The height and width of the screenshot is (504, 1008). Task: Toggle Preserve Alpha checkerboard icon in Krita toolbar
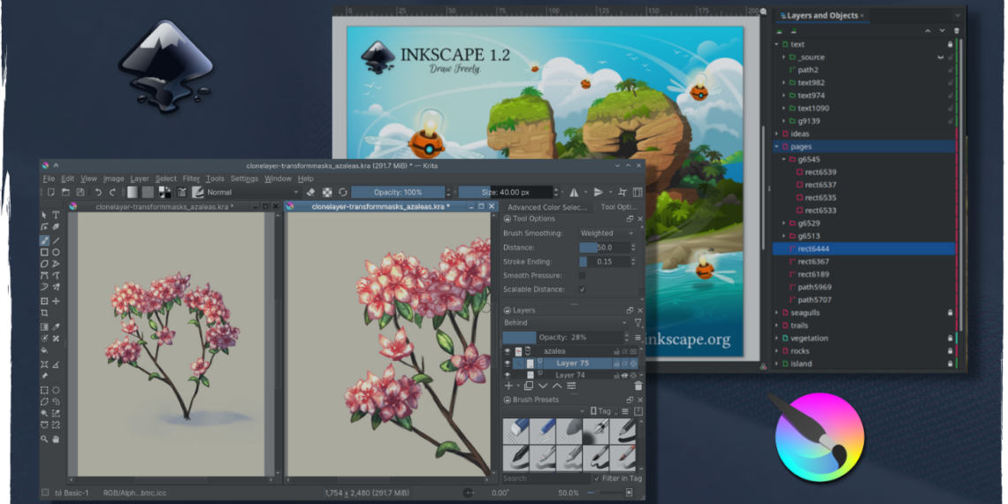[x=327, y=192]
